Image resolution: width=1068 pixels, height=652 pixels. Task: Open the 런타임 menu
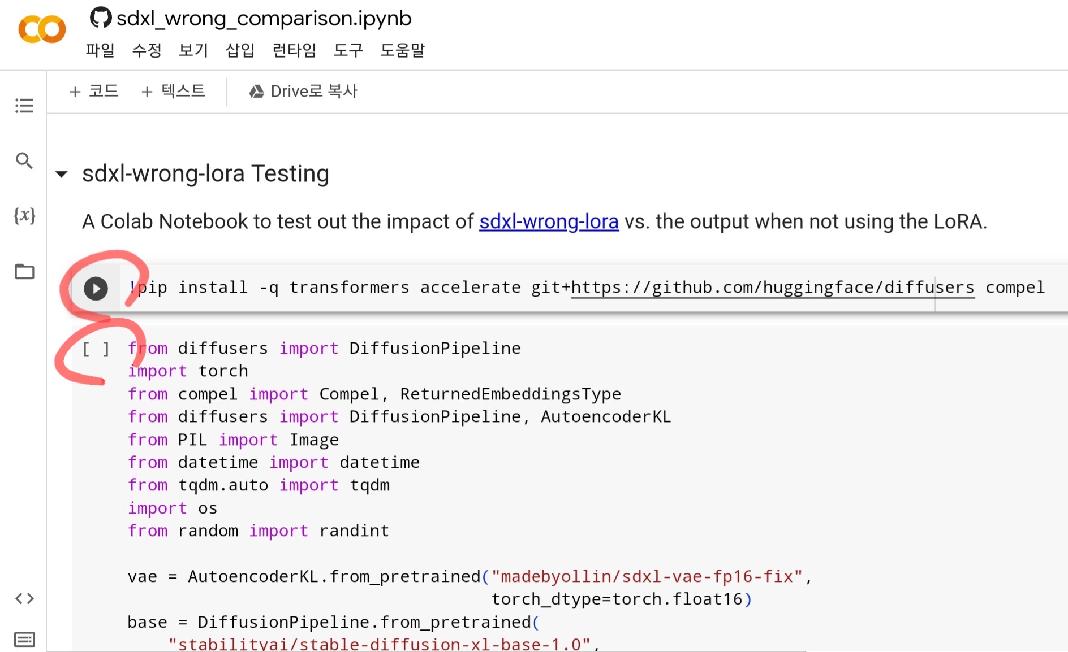tap(294, 50)
